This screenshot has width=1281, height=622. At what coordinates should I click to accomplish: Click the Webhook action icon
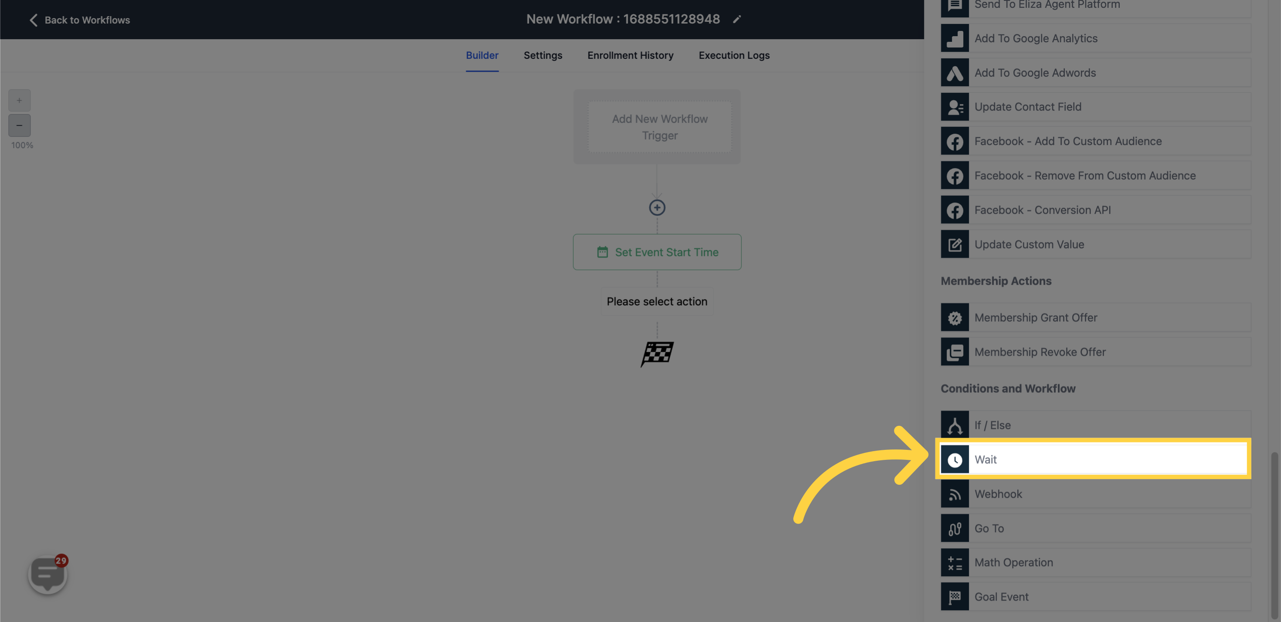954,493
